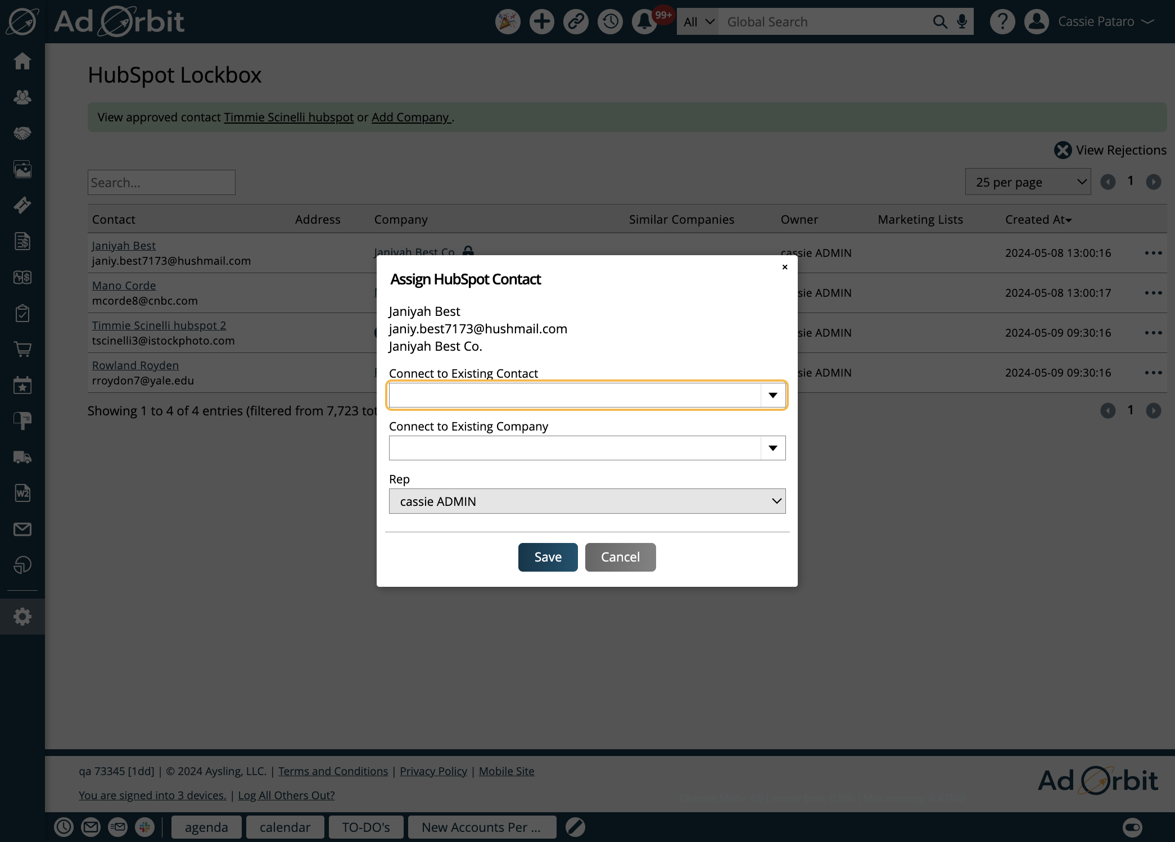Open the New Accounts Per ... tab
Image resolution: width=1175 pixels, height=842 pixels.
coord(482,827)
